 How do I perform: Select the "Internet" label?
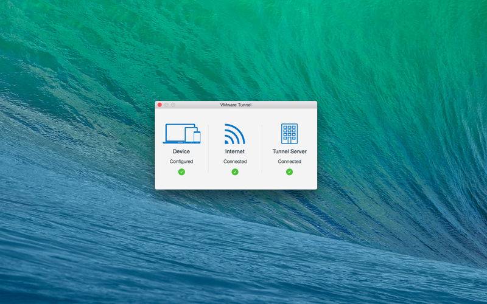(235, 151)
